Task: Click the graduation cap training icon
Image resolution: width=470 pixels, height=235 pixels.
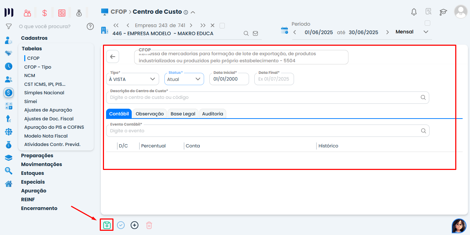Action: point(443,12)
